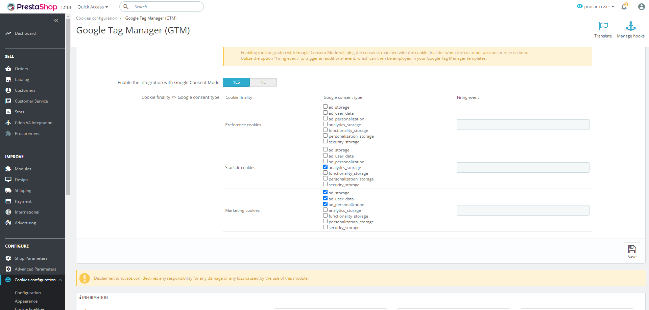Click the Orders basket icon
649x310 pixels.
(x=8, y=69)
